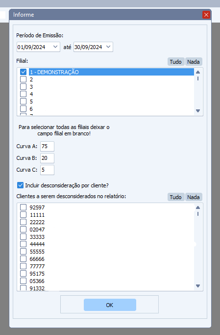The height and width of the screenshot is (335, 220).
Task: Click the Curva C input field
Action: [47, 170]
